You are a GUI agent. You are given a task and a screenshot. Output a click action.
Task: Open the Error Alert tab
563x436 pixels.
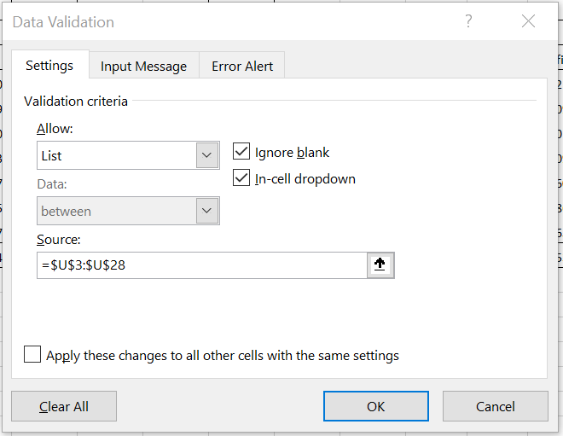(x=242, y=67)
